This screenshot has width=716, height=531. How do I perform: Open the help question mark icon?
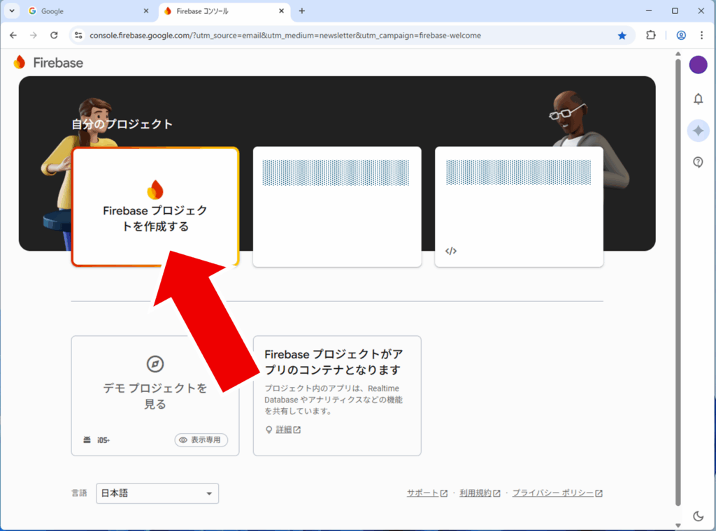click(x=698, y=162)
